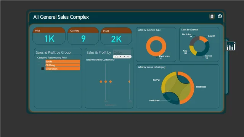Select the Clothing bar row
The height and width of the screenshot is (137, 244).
[x=63, y=65]
